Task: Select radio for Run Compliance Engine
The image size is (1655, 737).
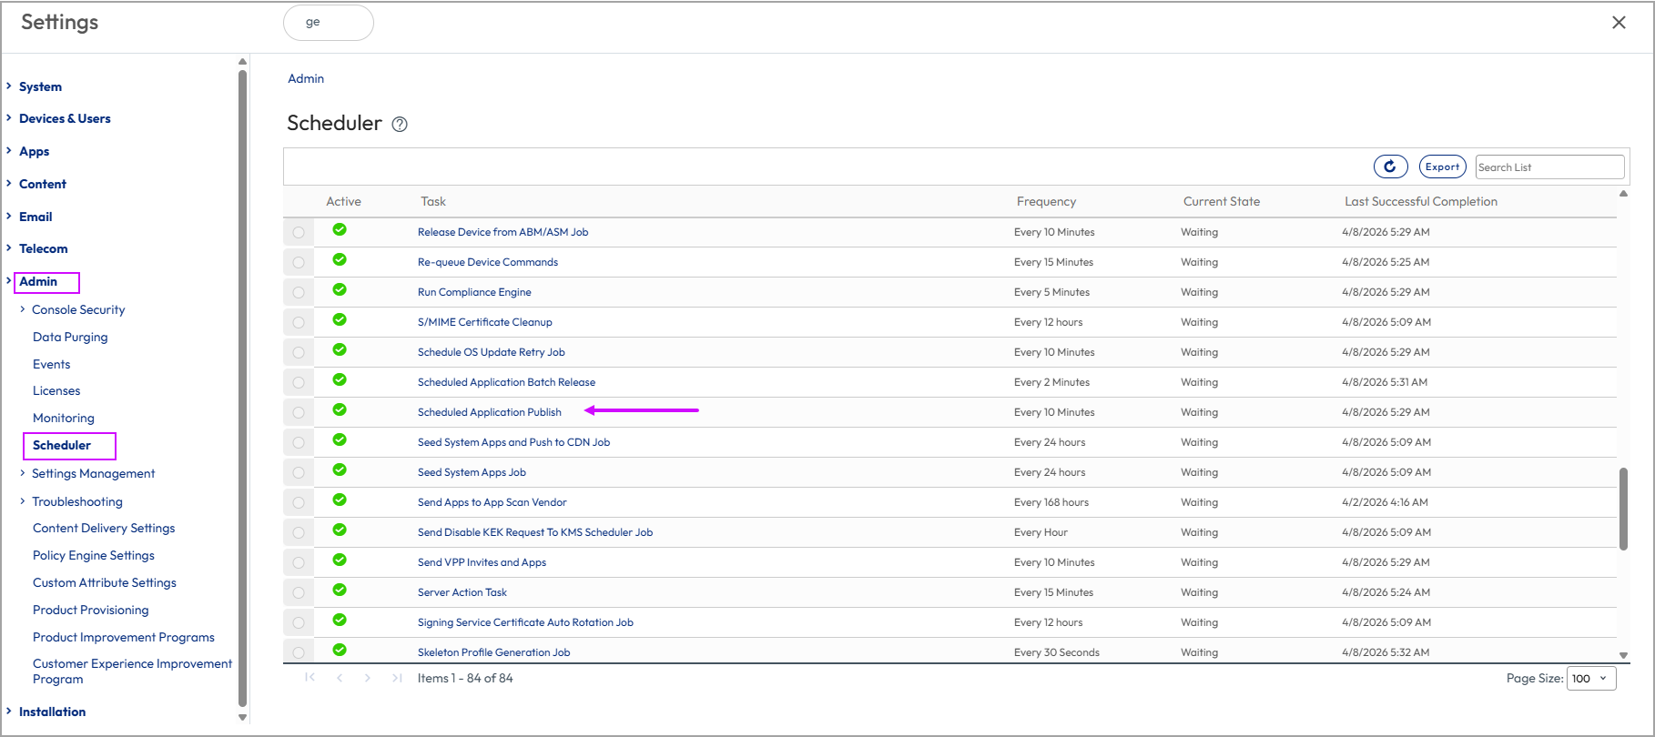Action: [x=299, y=293]
